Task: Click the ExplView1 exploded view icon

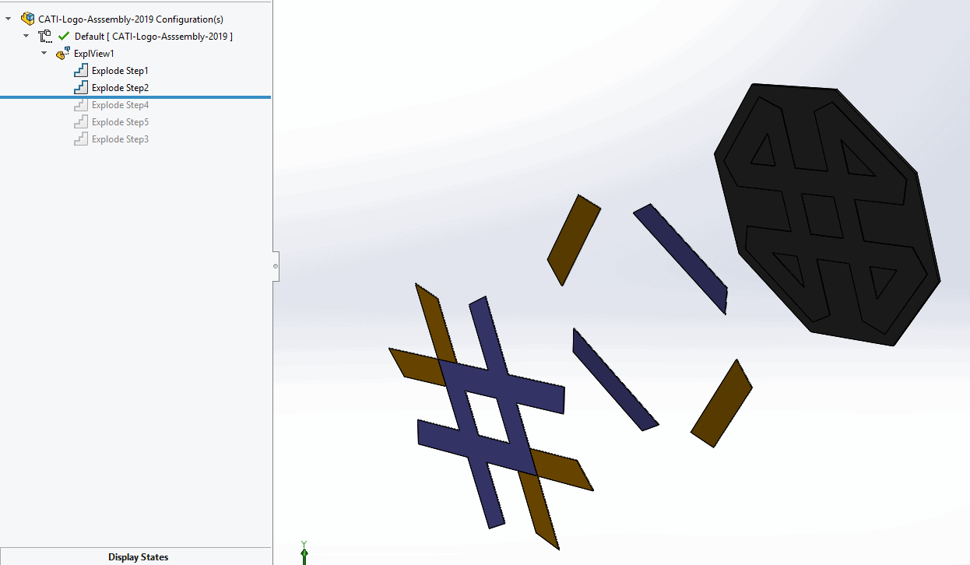Action: click(63, 53)
